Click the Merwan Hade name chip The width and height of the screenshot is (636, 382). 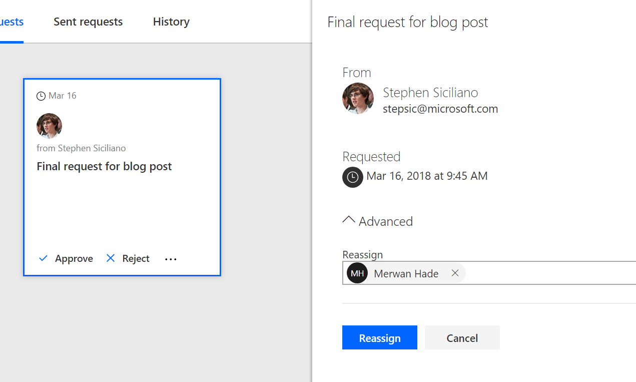(406, 274)
